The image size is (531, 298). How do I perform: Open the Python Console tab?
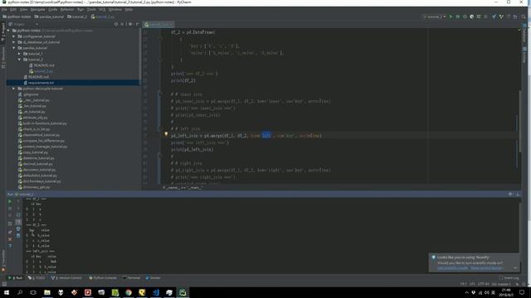point(103,278)
